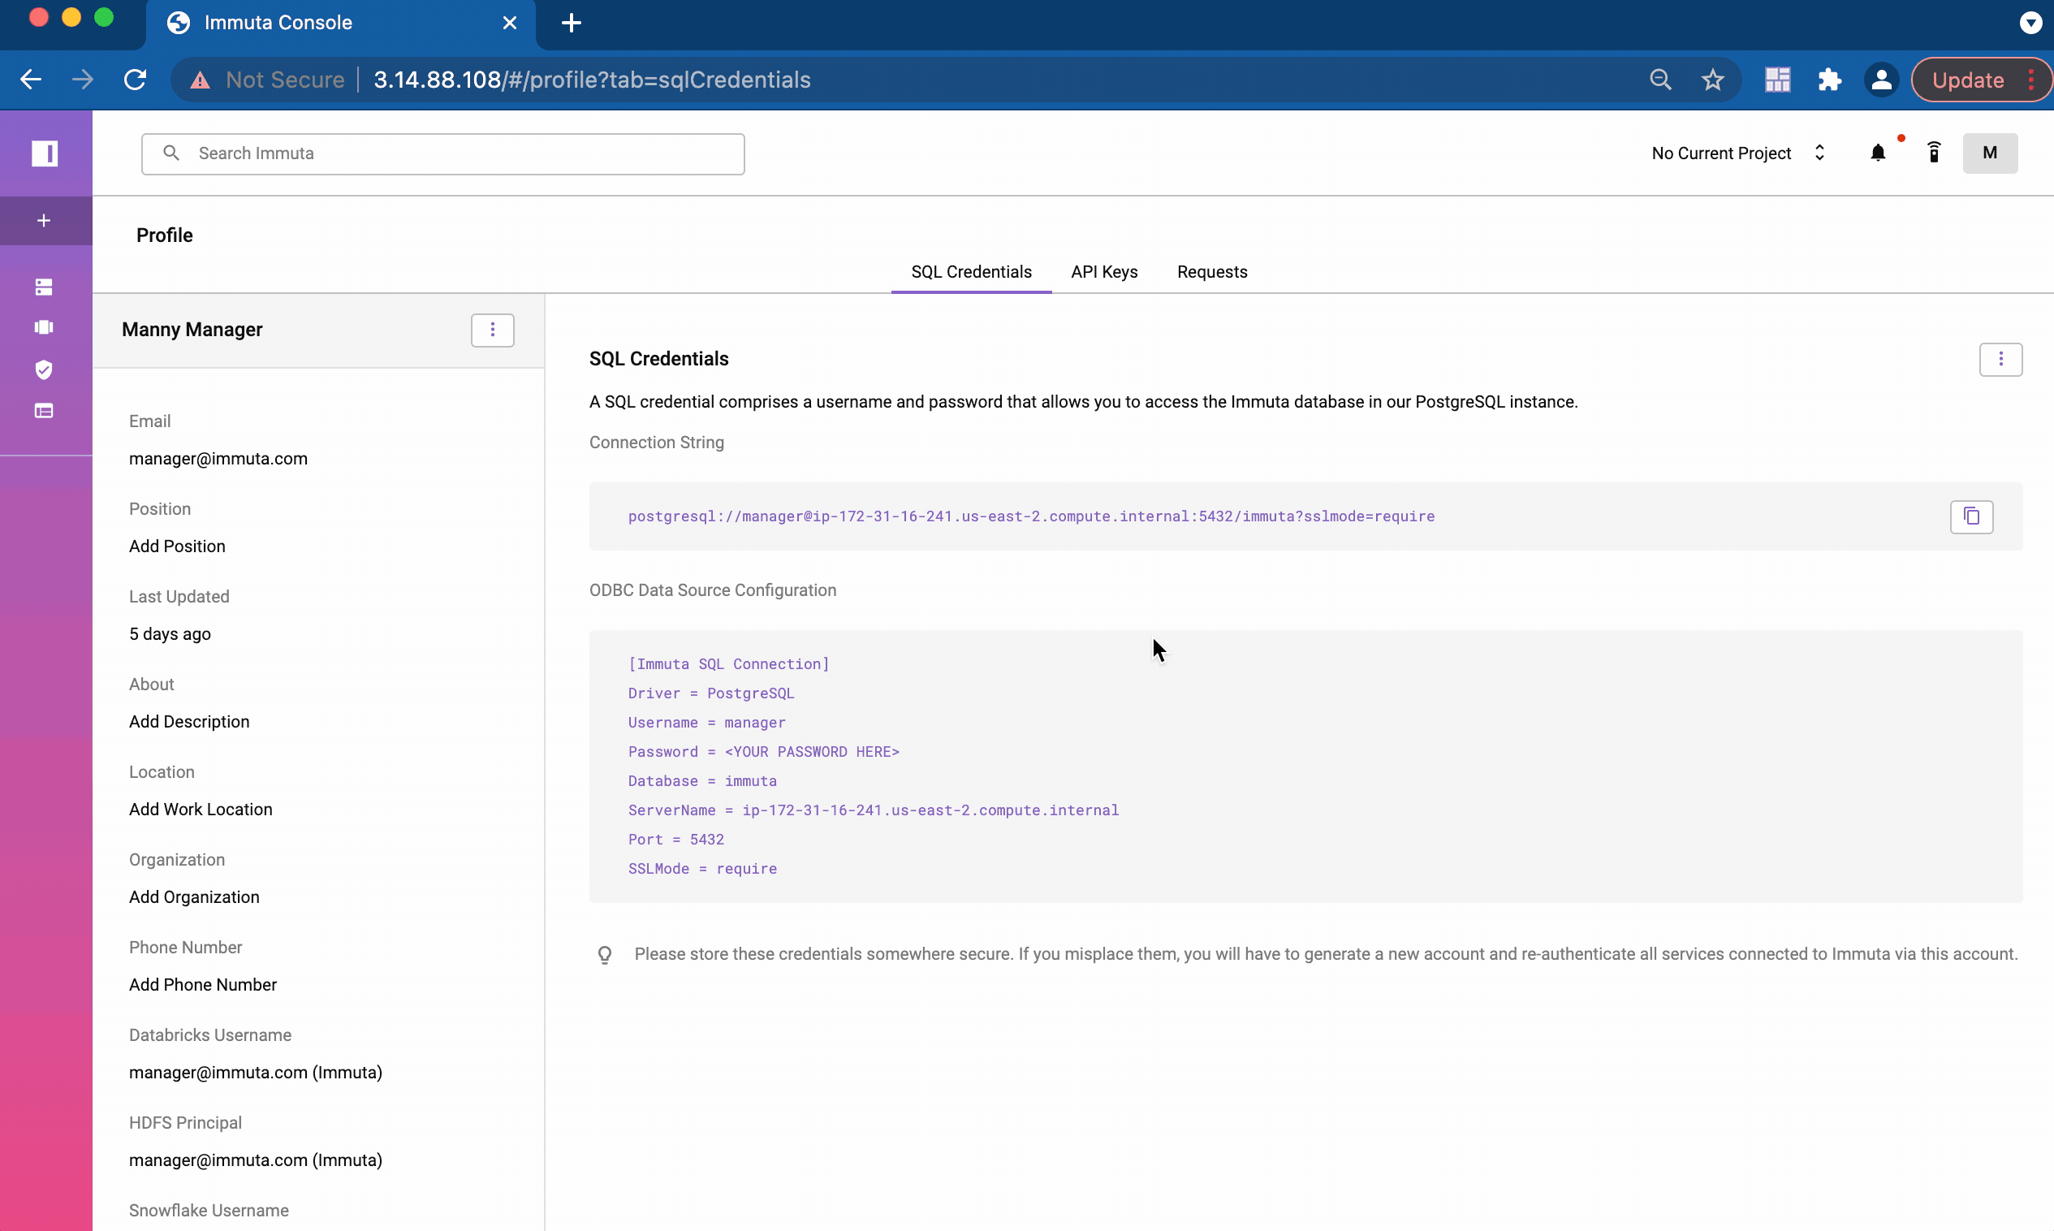2054x1231 pixels.
Task: Switch to the API Keys tab
Action: point(1103,272)
